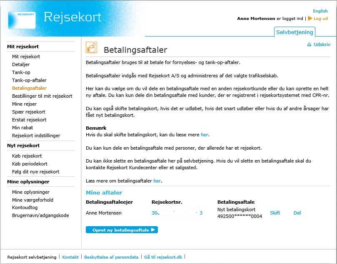
Task: Click Skift to change the payment card
Action: 275,213
